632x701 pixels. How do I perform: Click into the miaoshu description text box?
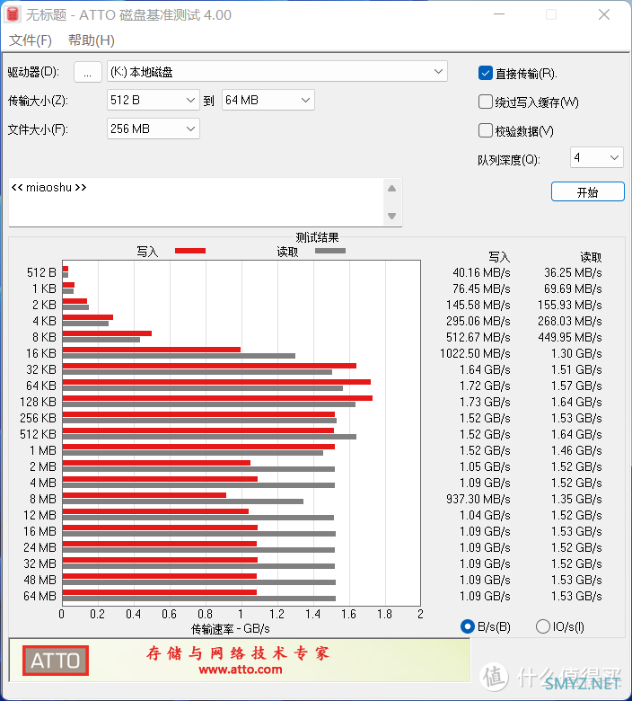tap(196, 202)
